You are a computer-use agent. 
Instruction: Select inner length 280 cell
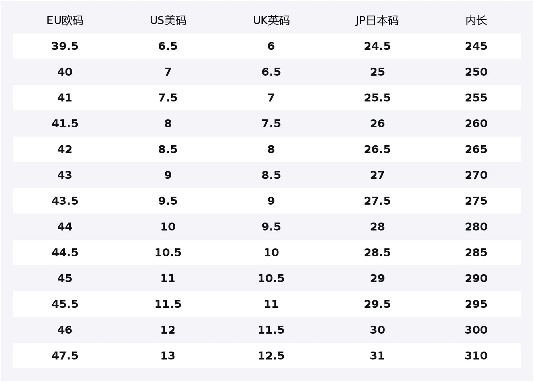click(476, 227)
